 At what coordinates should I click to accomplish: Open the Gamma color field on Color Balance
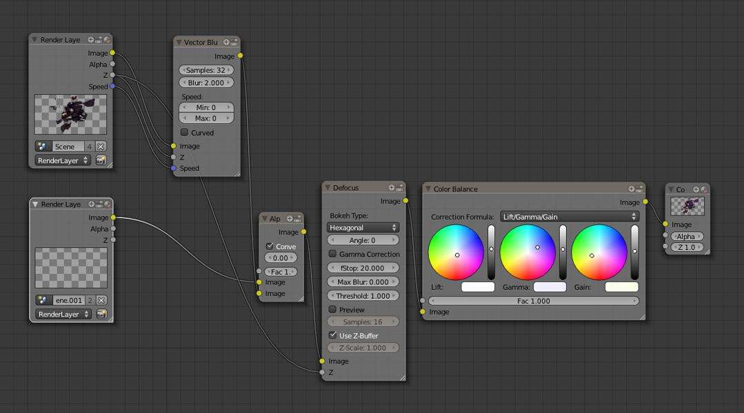tap(549, 288)
